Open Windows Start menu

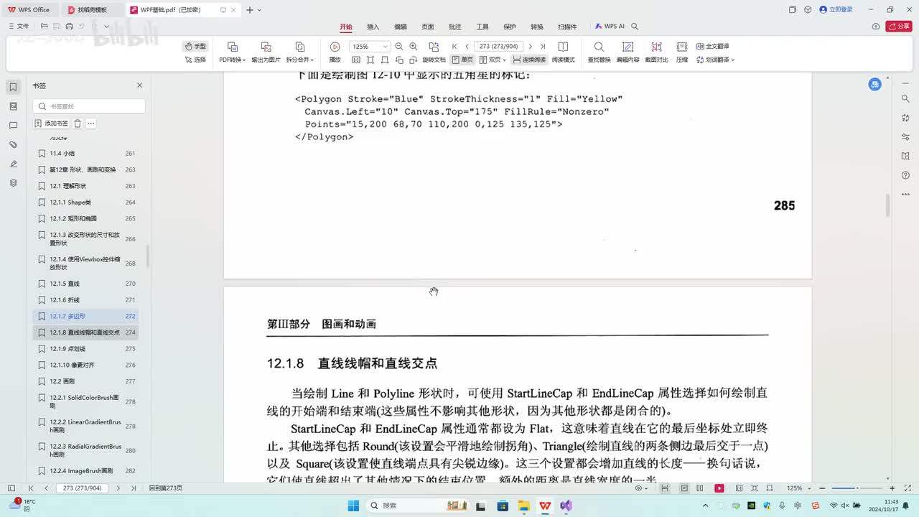pyautogui.click(x=354, y=506)
